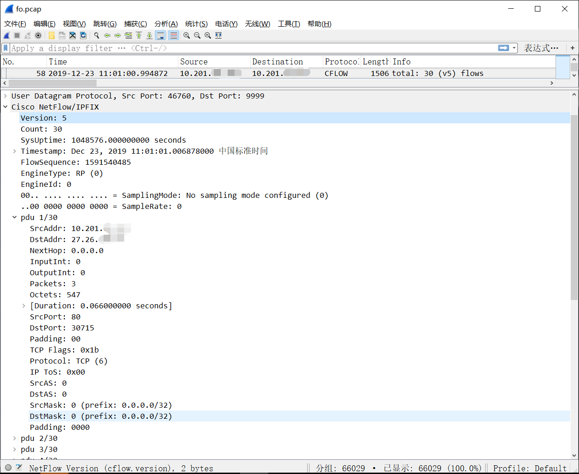Open the 统计(S) menu

pos(196,23)
